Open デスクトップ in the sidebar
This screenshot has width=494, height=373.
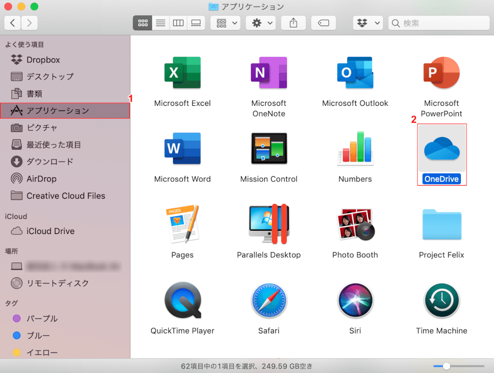pyautogui.click(x=65, y=76)
